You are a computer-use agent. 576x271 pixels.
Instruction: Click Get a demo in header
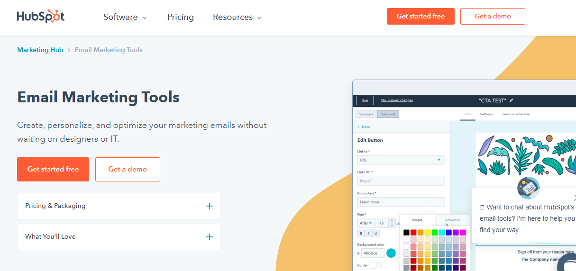(x=493, y=16)
